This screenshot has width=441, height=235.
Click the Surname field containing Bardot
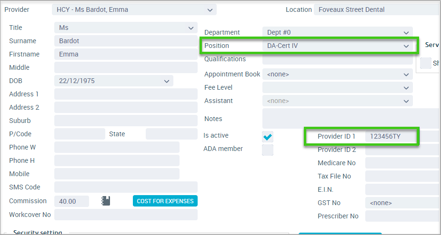pos(126,41)
